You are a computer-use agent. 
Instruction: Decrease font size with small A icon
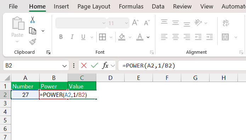147,23
